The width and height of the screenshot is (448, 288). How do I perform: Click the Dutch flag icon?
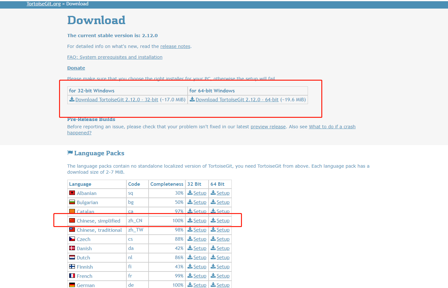(x=72, y=257)
